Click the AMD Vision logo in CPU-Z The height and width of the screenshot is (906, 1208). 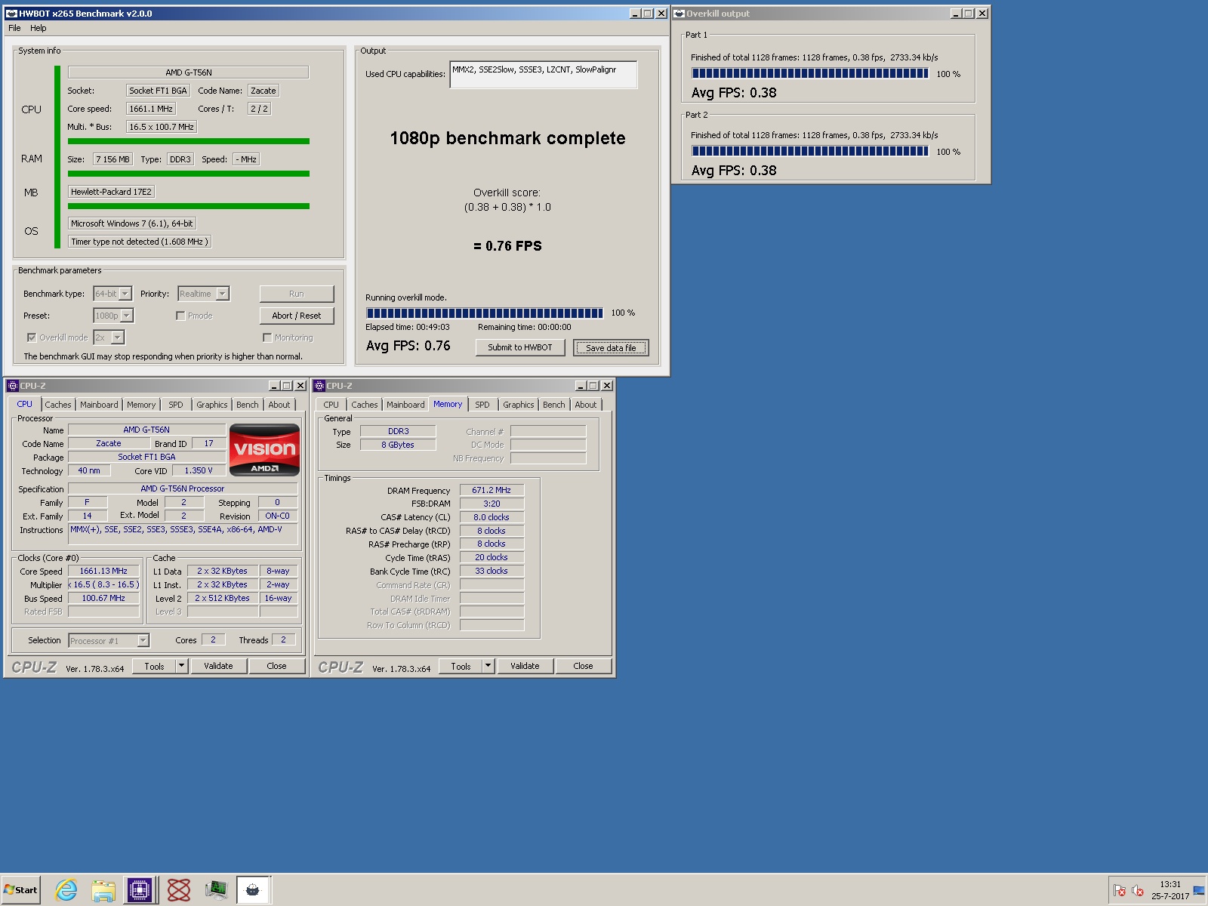pyautogui.click(x=264, y=450)
